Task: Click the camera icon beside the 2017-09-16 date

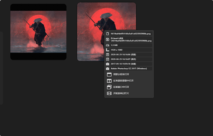Action: [x=108, y=64]
